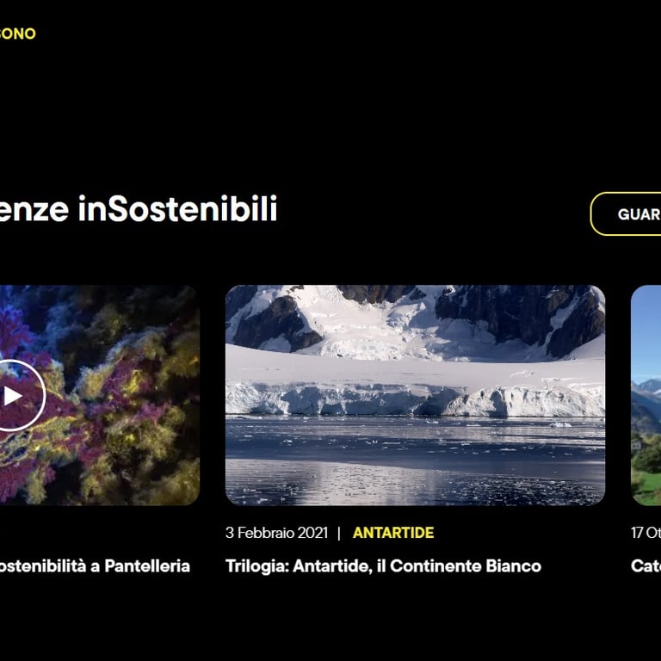Open the alpine meadow thumbnail at right edge
The height and width of the screenshot is (661, 661).
[x=646, y=395]
